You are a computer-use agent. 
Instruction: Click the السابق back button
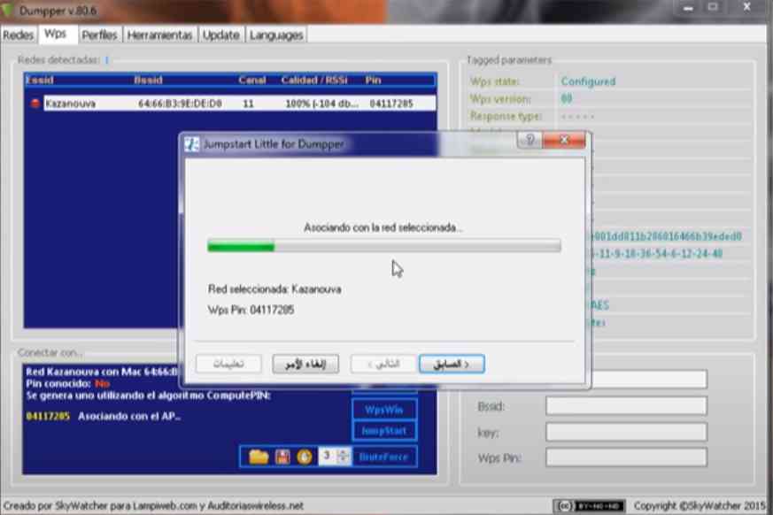(452, 365)
